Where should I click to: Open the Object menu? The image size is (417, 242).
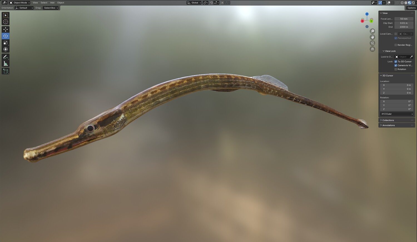tap(61, 3)
